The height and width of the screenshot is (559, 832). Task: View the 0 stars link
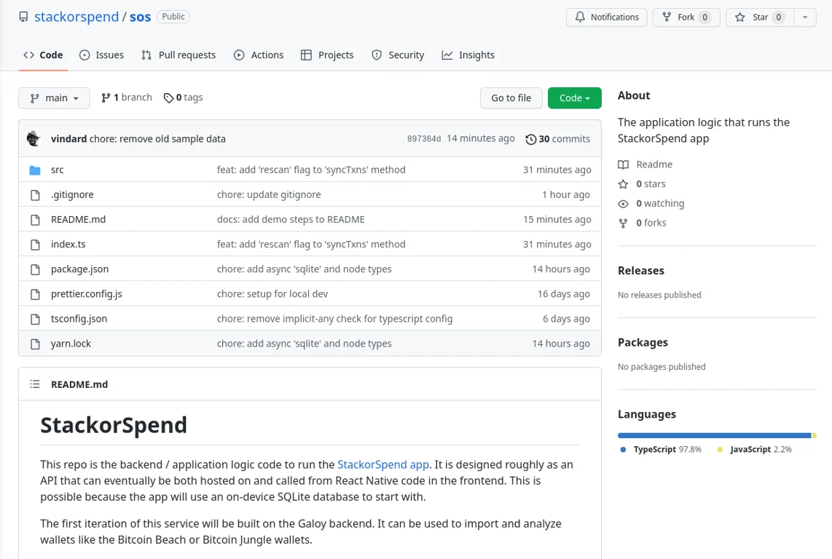click(642, 184)
